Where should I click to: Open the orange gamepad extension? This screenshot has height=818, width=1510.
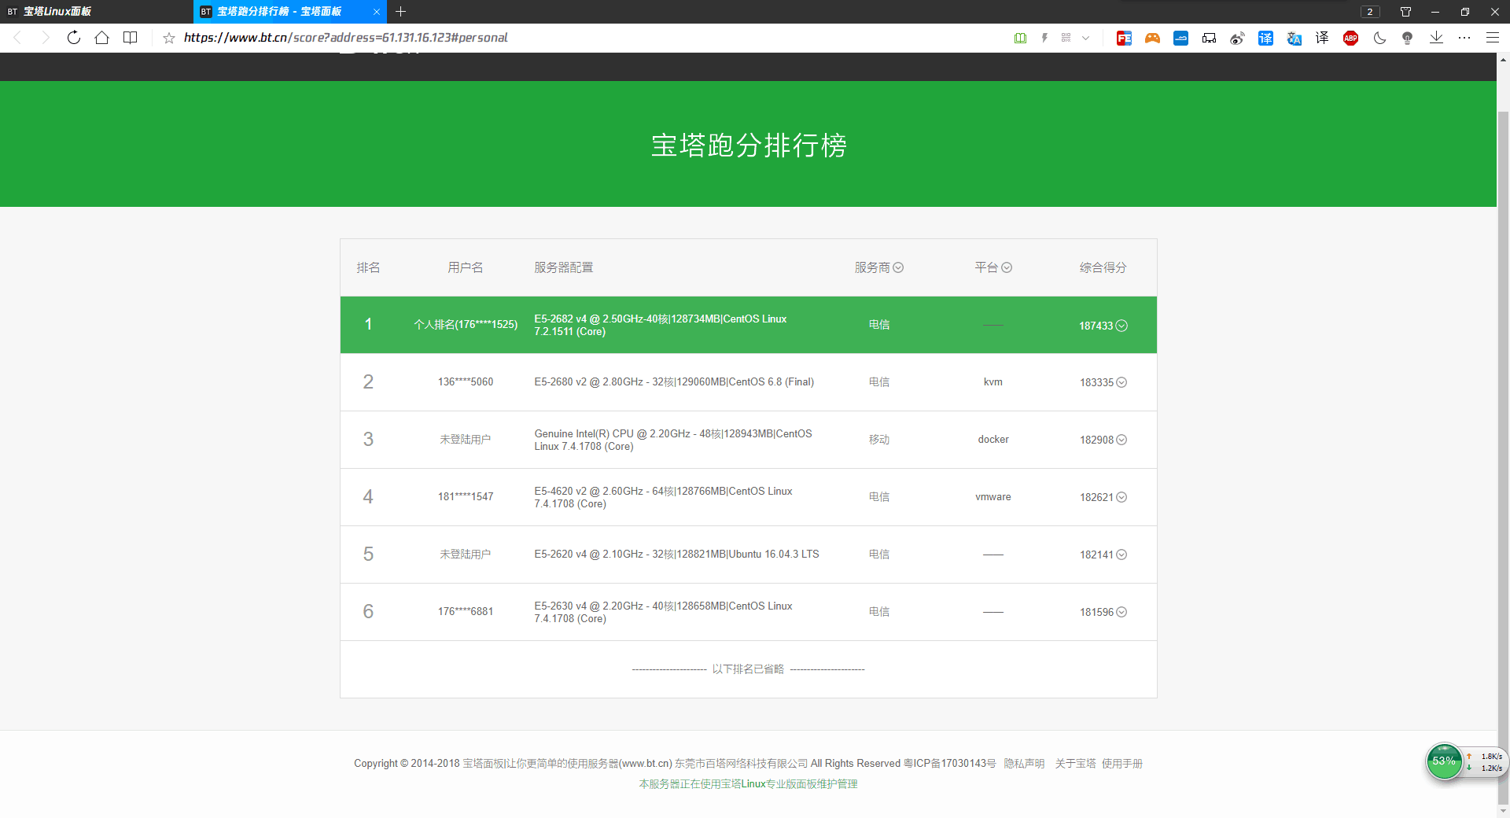point(1152,38)
